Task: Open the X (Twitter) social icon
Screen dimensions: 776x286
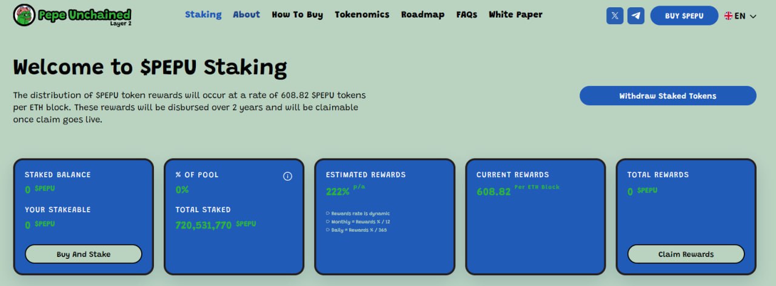Action: point(615,16)
